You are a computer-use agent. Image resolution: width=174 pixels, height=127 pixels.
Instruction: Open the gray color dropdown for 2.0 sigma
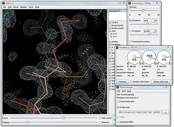coord(156,21)
